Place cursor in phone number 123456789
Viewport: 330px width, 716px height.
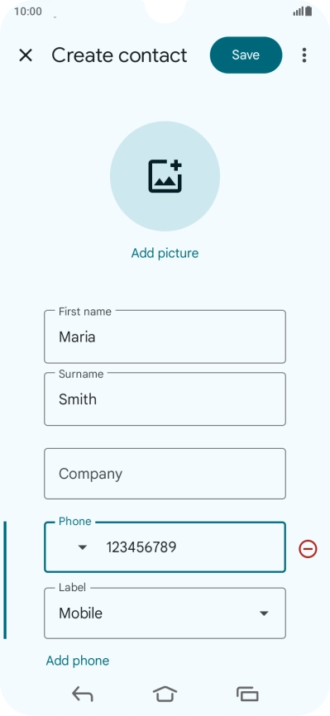coord(141,547)
